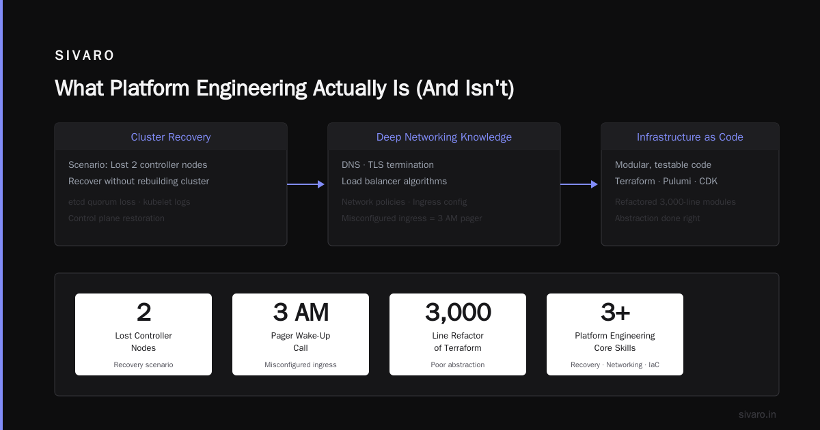Click 'Recover without rebuilding cluster' line

tap(139, 181)
